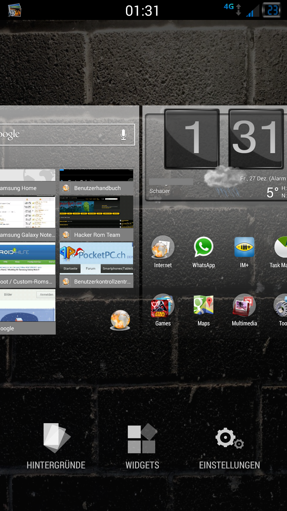
Task: Open the Root / Custom-Roms bookmark
Action: (x=28, y=282)
